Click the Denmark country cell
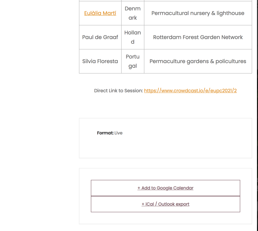 coord(133,13)
